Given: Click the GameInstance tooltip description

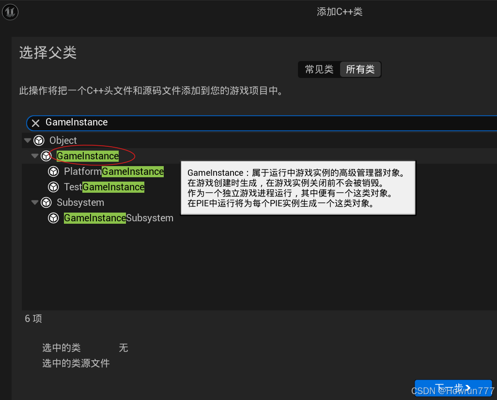Looking at the screenshot, I should 298,188.
